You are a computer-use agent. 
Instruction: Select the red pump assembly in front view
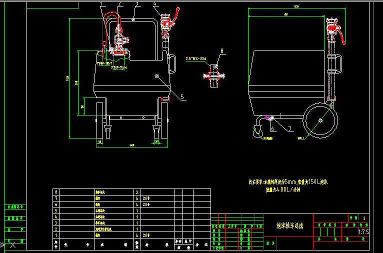119,45
